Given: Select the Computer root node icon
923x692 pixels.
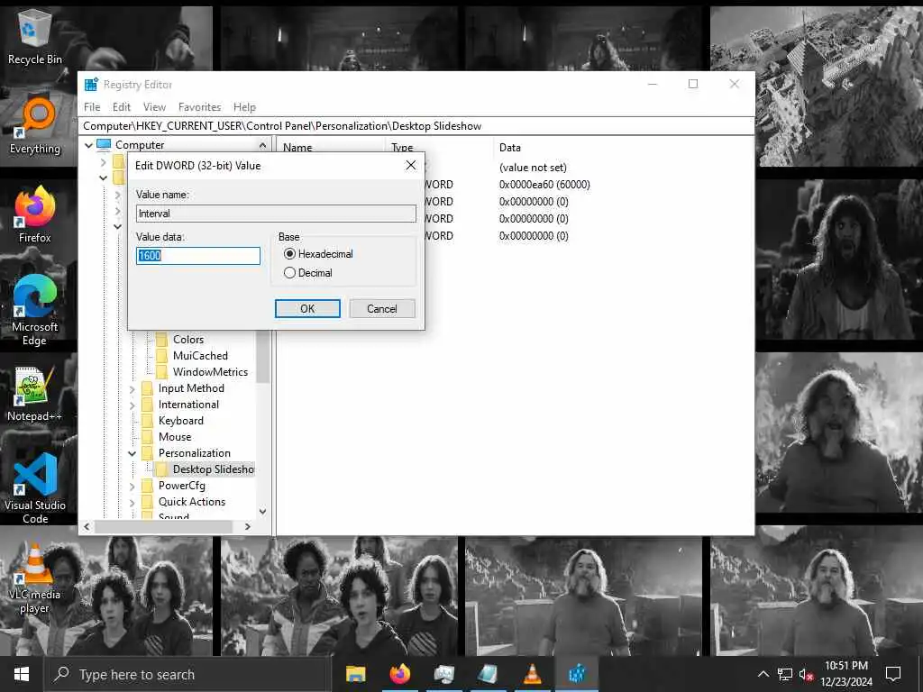Looking at the screenshot, I should (104, 144).
